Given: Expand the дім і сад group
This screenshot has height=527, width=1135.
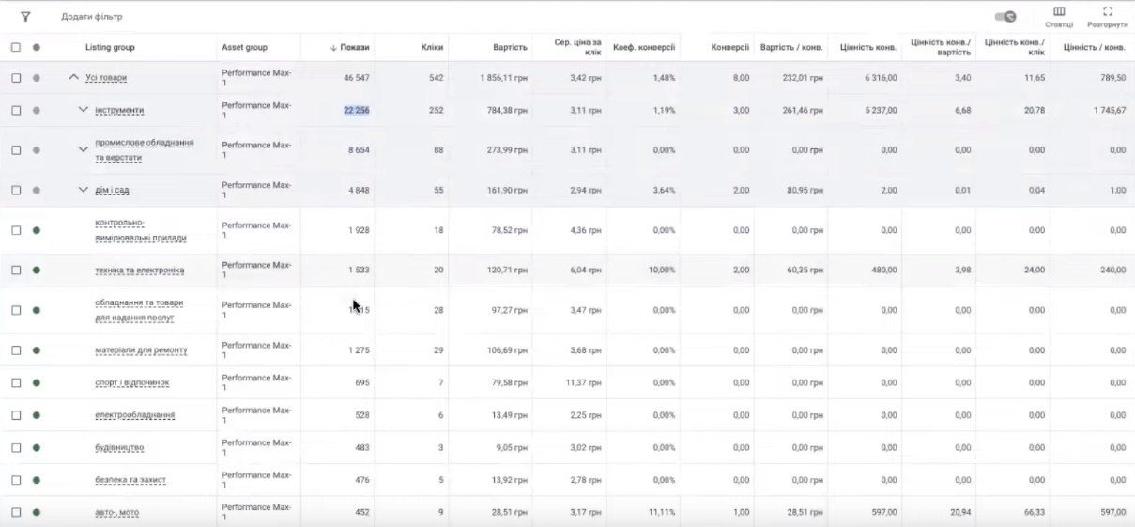Looking at the screenshot, I should coord(83,190).
